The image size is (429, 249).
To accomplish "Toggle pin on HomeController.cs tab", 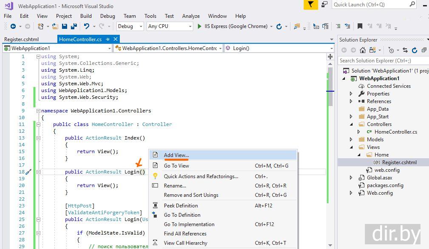I will (108, 39).
